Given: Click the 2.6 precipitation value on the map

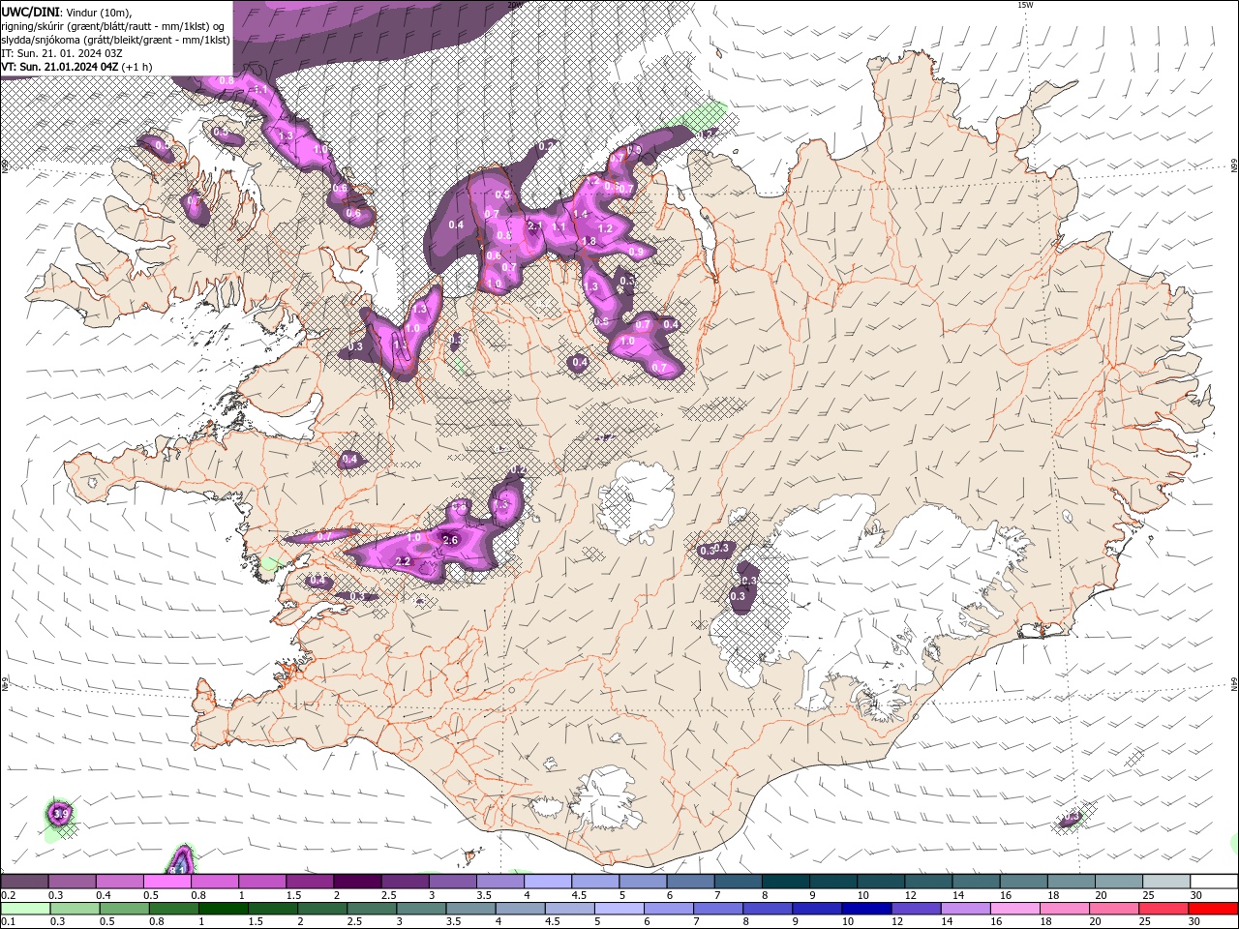Looking at the screenshot, I should (x=449, y=540).
